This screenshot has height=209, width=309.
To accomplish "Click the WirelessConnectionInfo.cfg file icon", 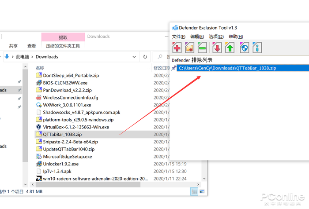I will 39,98.
